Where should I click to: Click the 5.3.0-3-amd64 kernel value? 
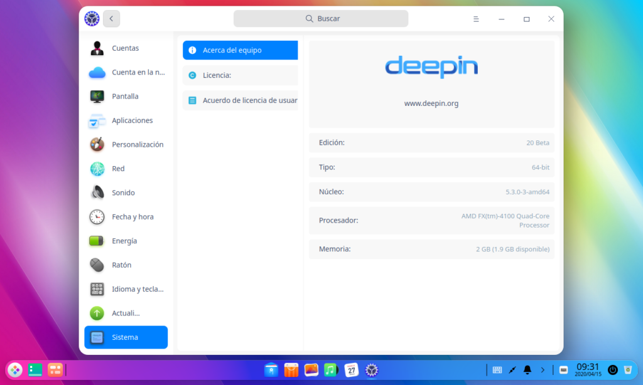coord(527,192)
